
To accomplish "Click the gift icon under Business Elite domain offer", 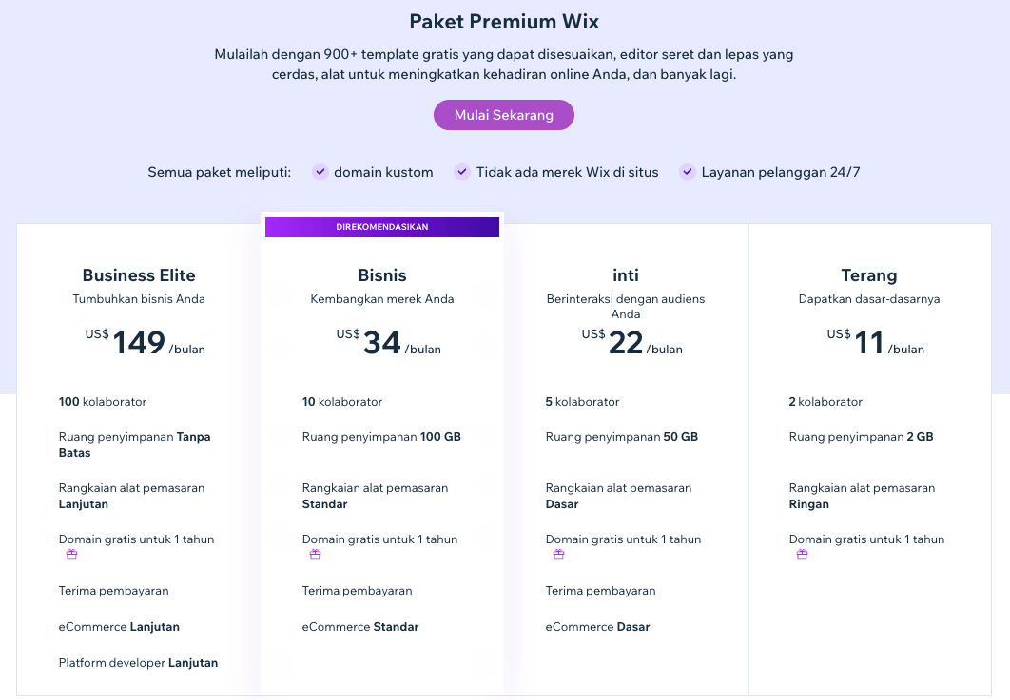I will (x=71, y=554).
